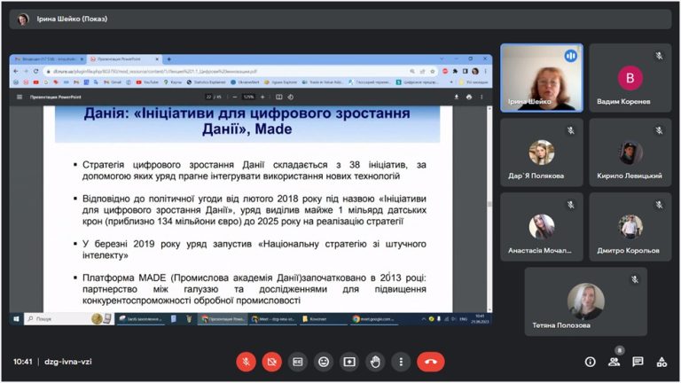Open more options three-dot menu in Meet
681x383 pixels.
[x=401, y=362]
